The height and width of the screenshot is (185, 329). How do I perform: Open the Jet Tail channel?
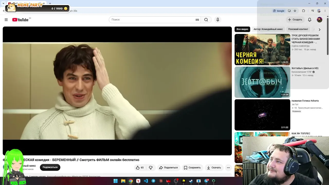tap(295, 105)
